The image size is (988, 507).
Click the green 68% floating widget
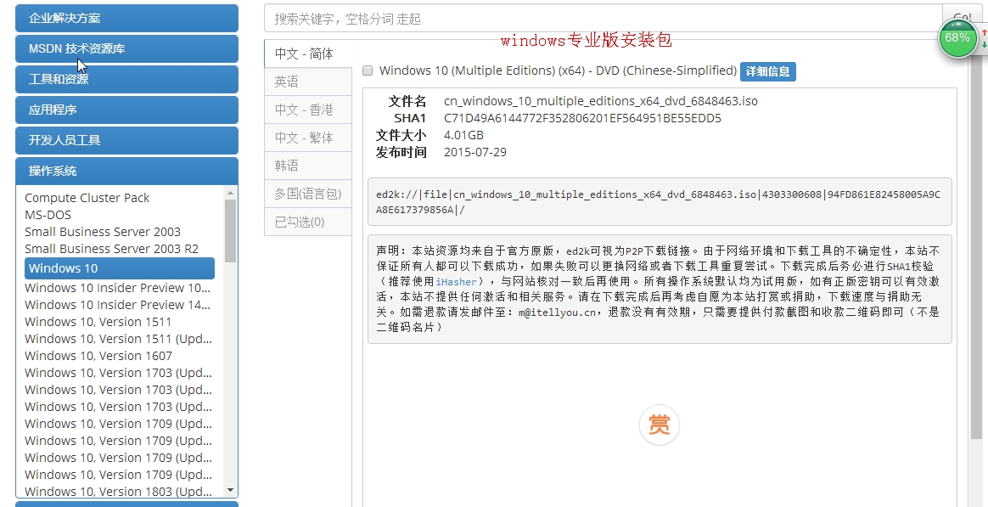[957, 38]
